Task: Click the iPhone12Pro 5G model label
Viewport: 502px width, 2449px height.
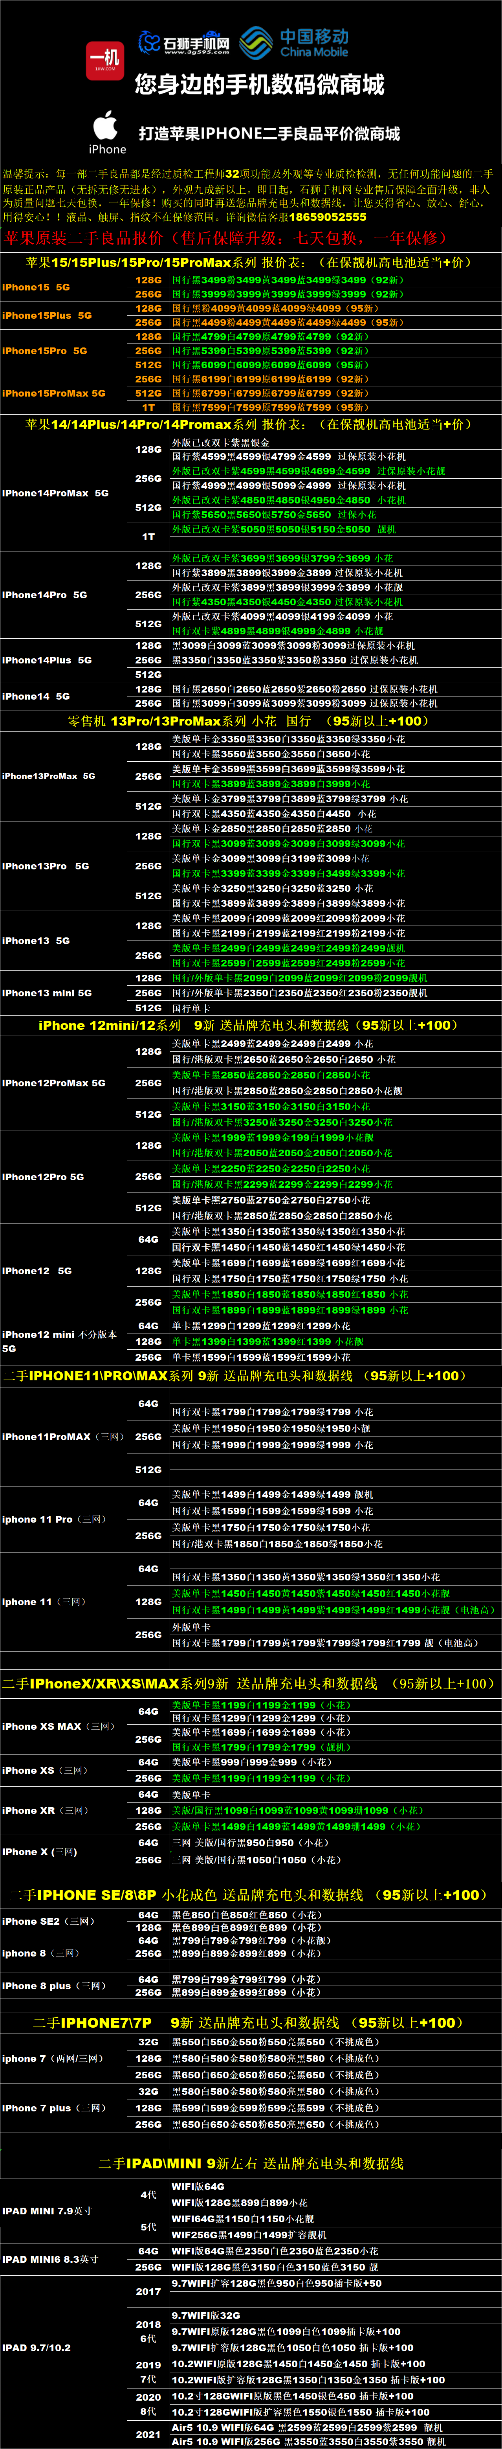Action: tap(43, 1177)
